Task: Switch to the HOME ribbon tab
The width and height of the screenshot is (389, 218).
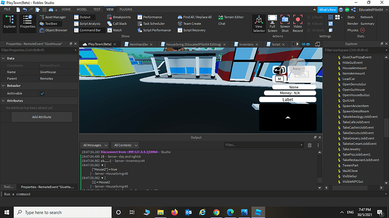Action: 66,10
